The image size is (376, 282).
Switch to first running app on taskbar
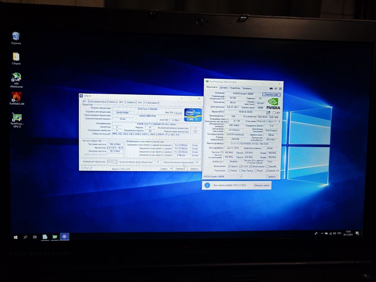coord(45,237)
